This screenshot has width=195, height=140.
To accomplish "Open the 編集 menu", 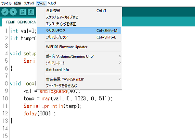I will tap(18, 3).
